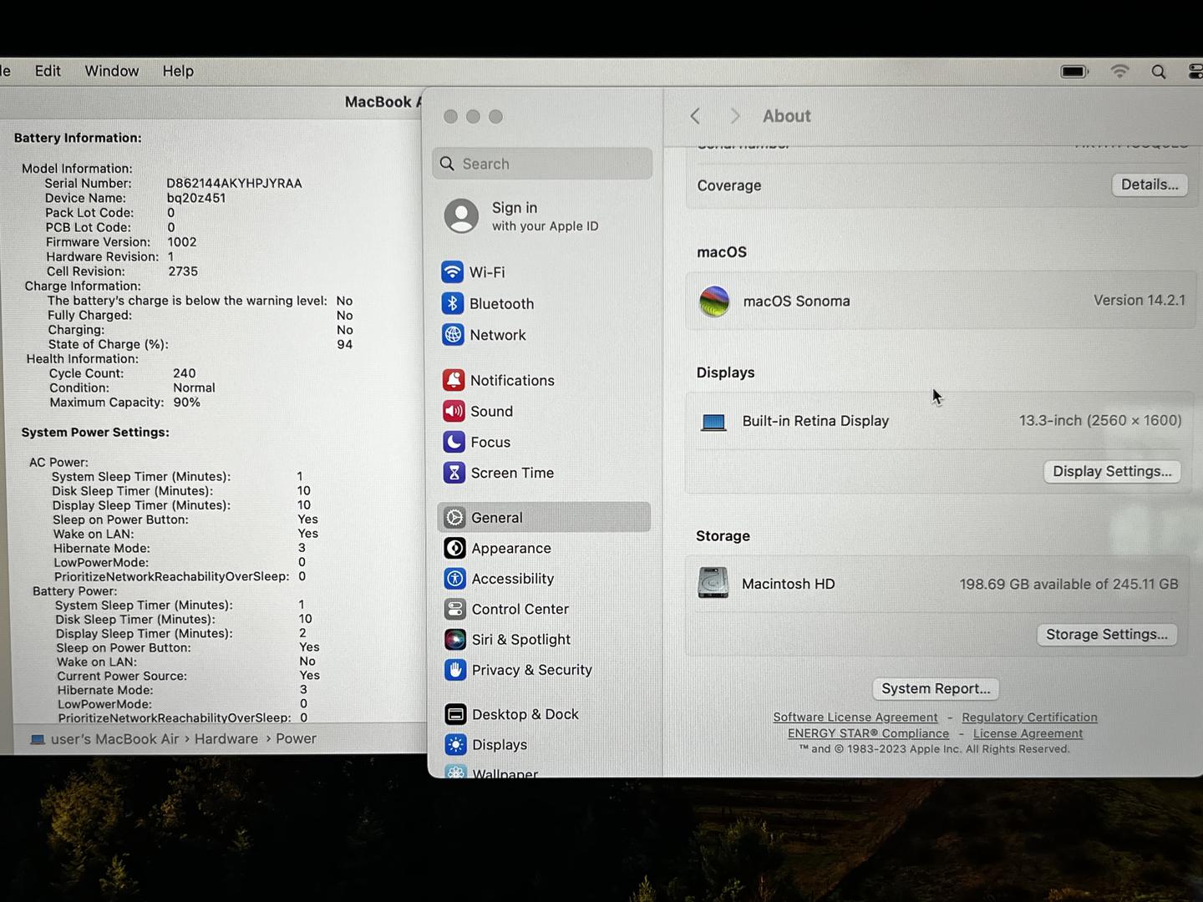Click Cell Revision 2735 value
This screenshot has height=902, width=1203.
pyautogui.click(x=183, y=271)
